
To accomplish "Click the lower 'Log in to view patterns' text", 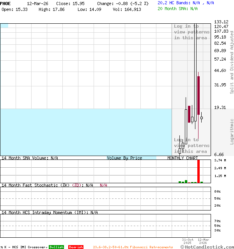I will (191, 146).
